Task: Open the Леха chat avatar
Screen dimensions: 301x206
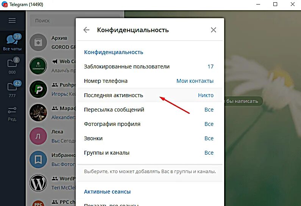Action: click(x=38, y=136)
